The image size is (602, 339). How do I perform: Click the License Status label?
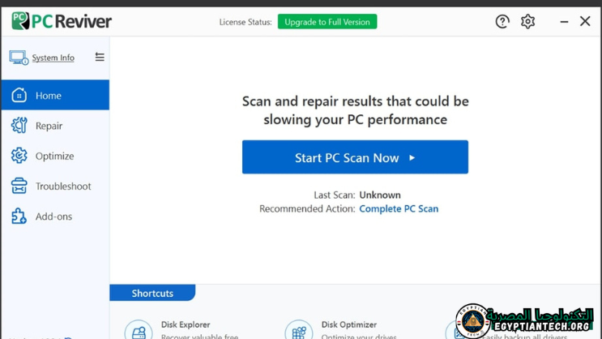[245, 22]
